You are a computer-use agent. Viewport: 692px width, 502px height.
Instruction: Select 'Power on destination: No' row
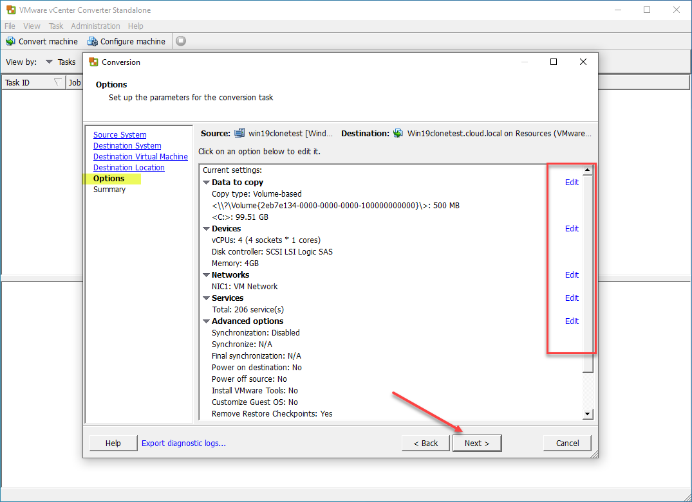pos(257,368)
